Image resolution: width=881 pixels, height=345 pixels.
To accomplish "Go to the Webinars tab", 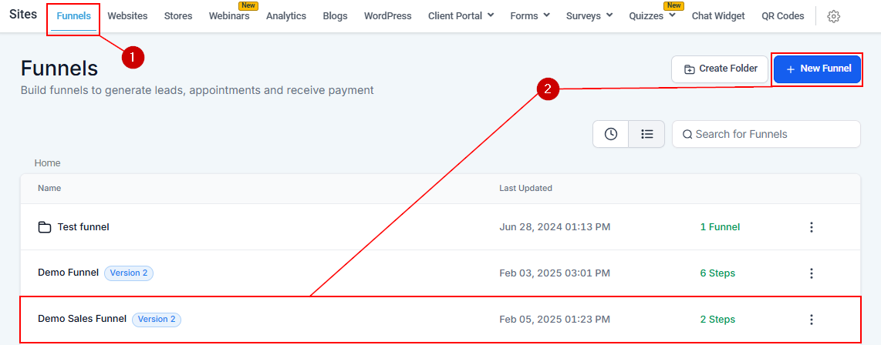I will click(228, 16).
